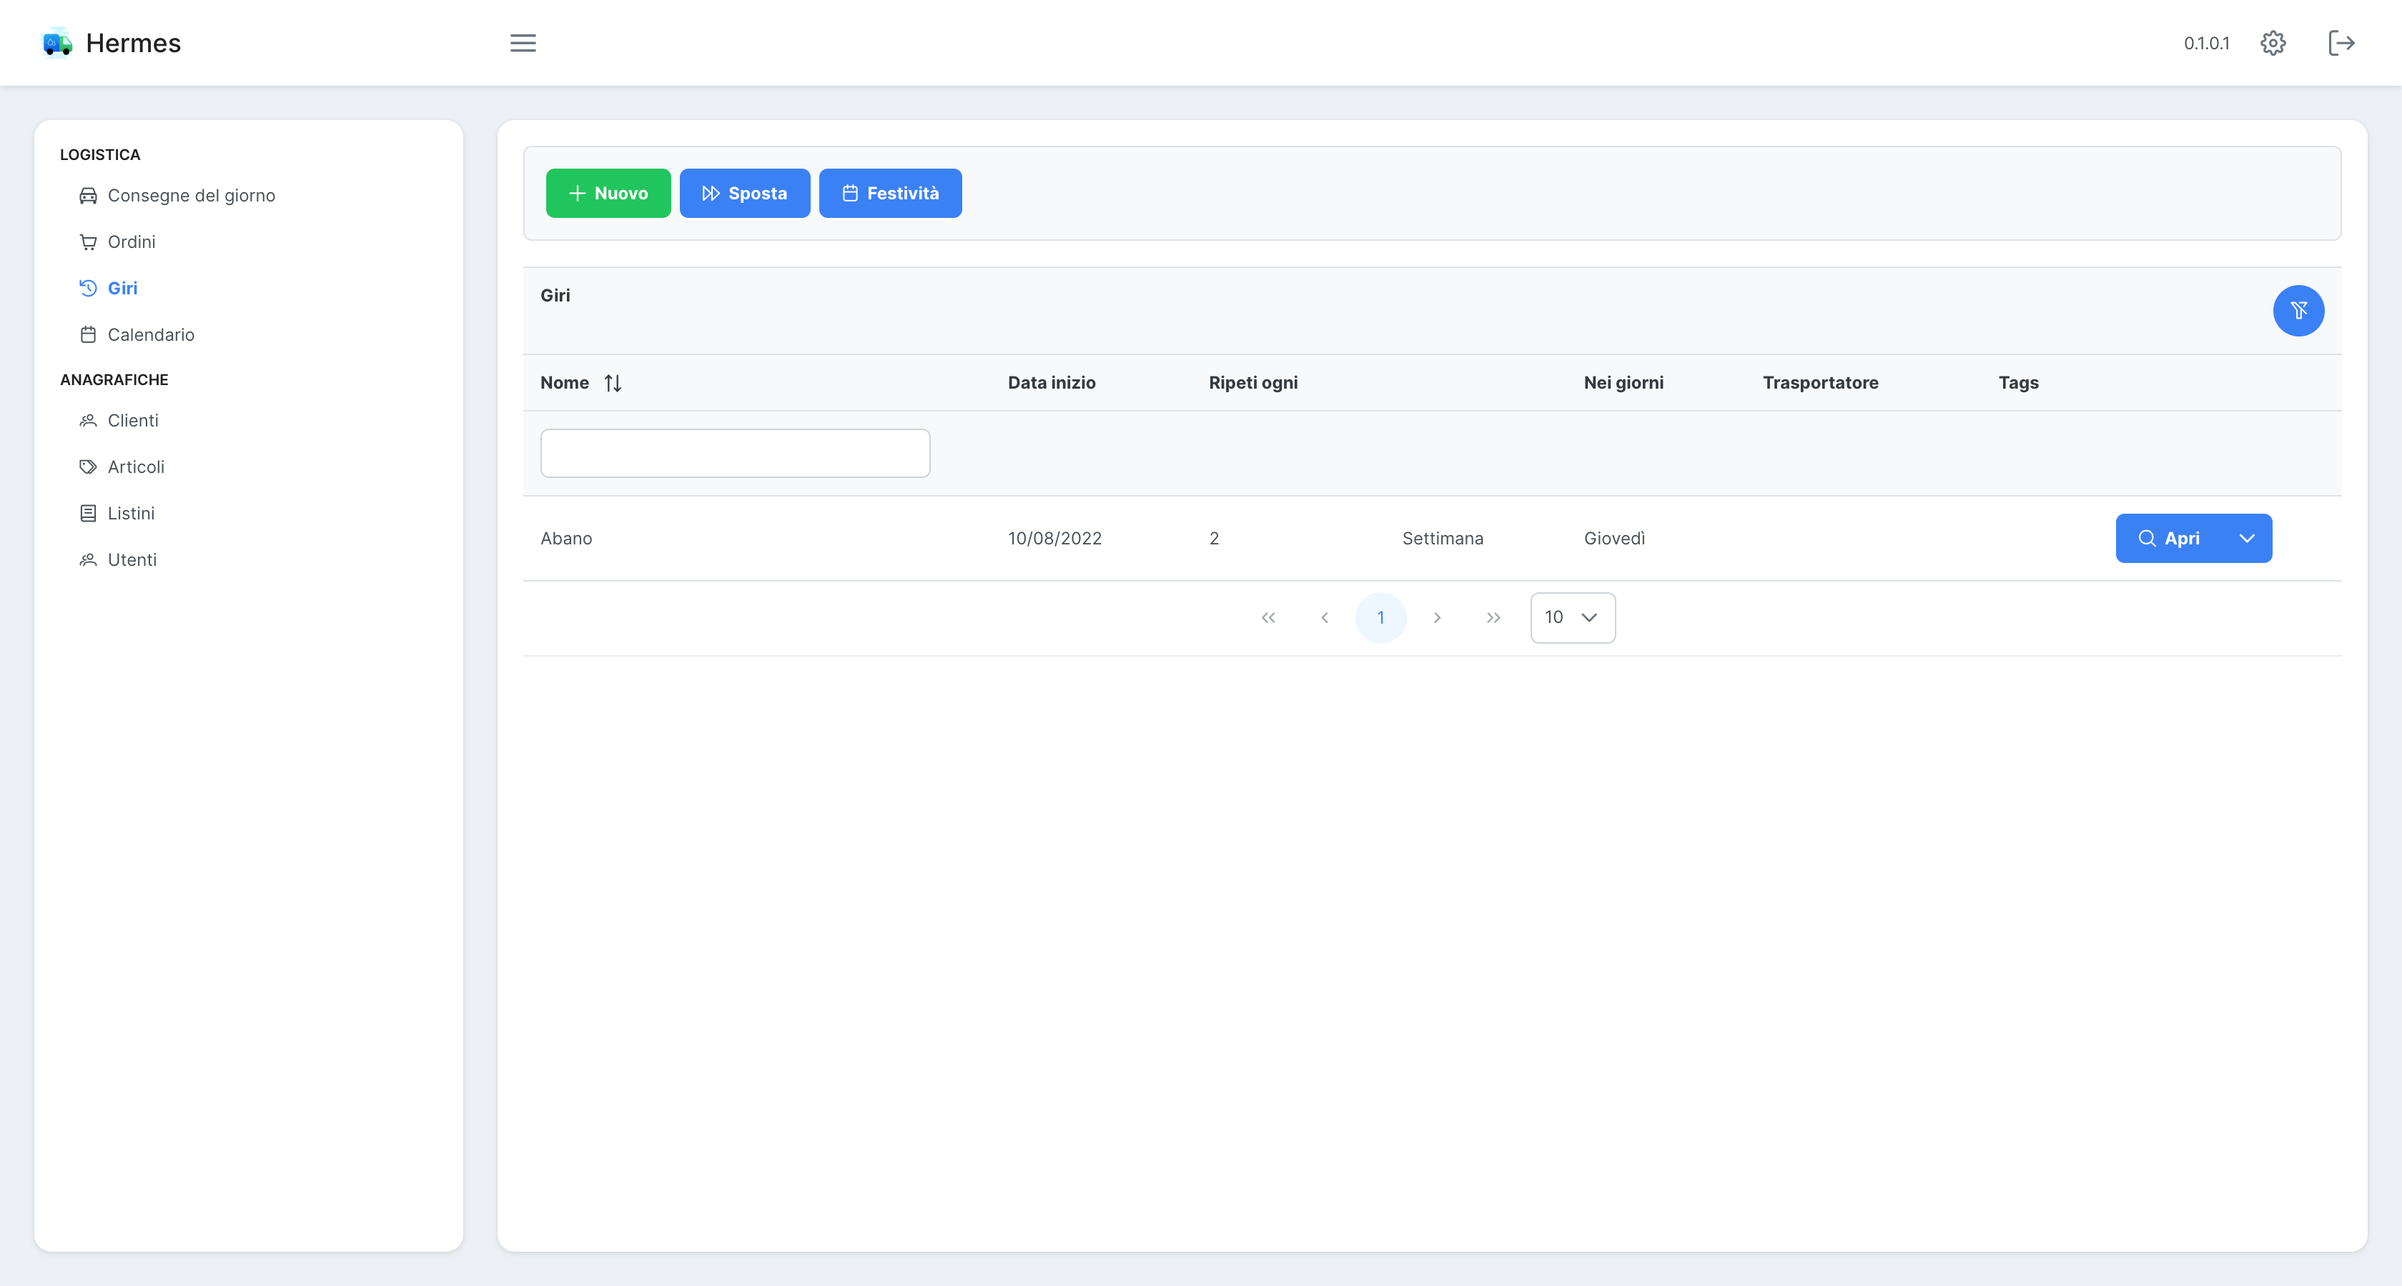Clear filters with funnel icon

2298,310
